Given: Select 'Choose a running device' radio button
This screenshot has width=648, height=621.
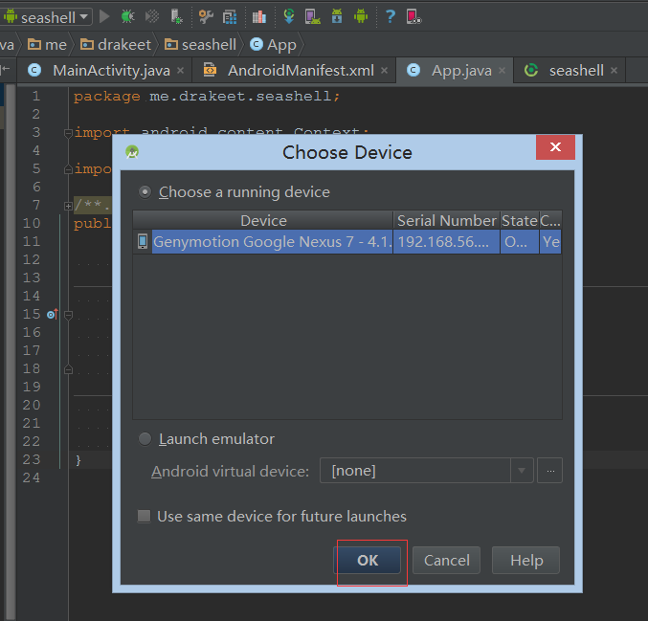Looking at the screenshot, I should pyautogui.click(x=145, y=192).
